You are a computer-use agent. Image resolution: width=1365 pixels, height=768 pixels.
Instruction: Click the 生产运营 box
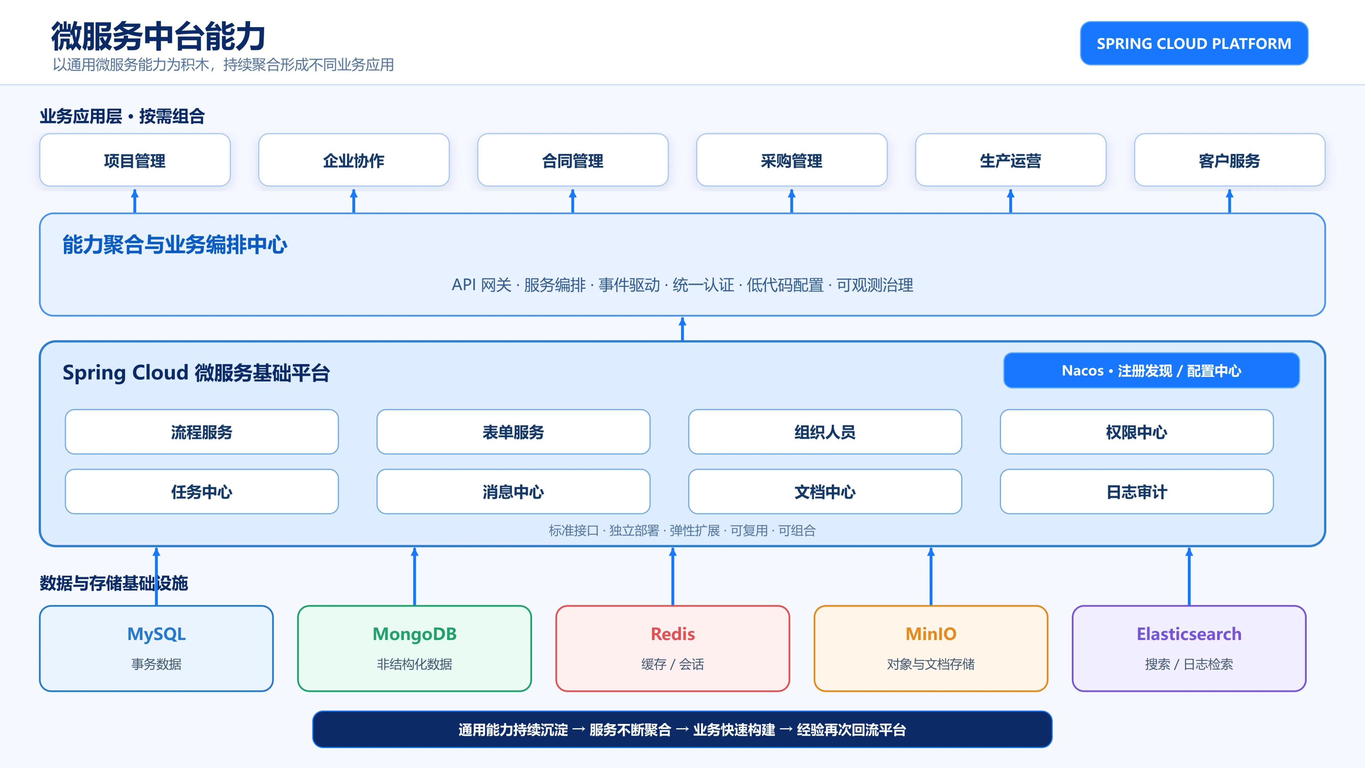point(1011,160)
